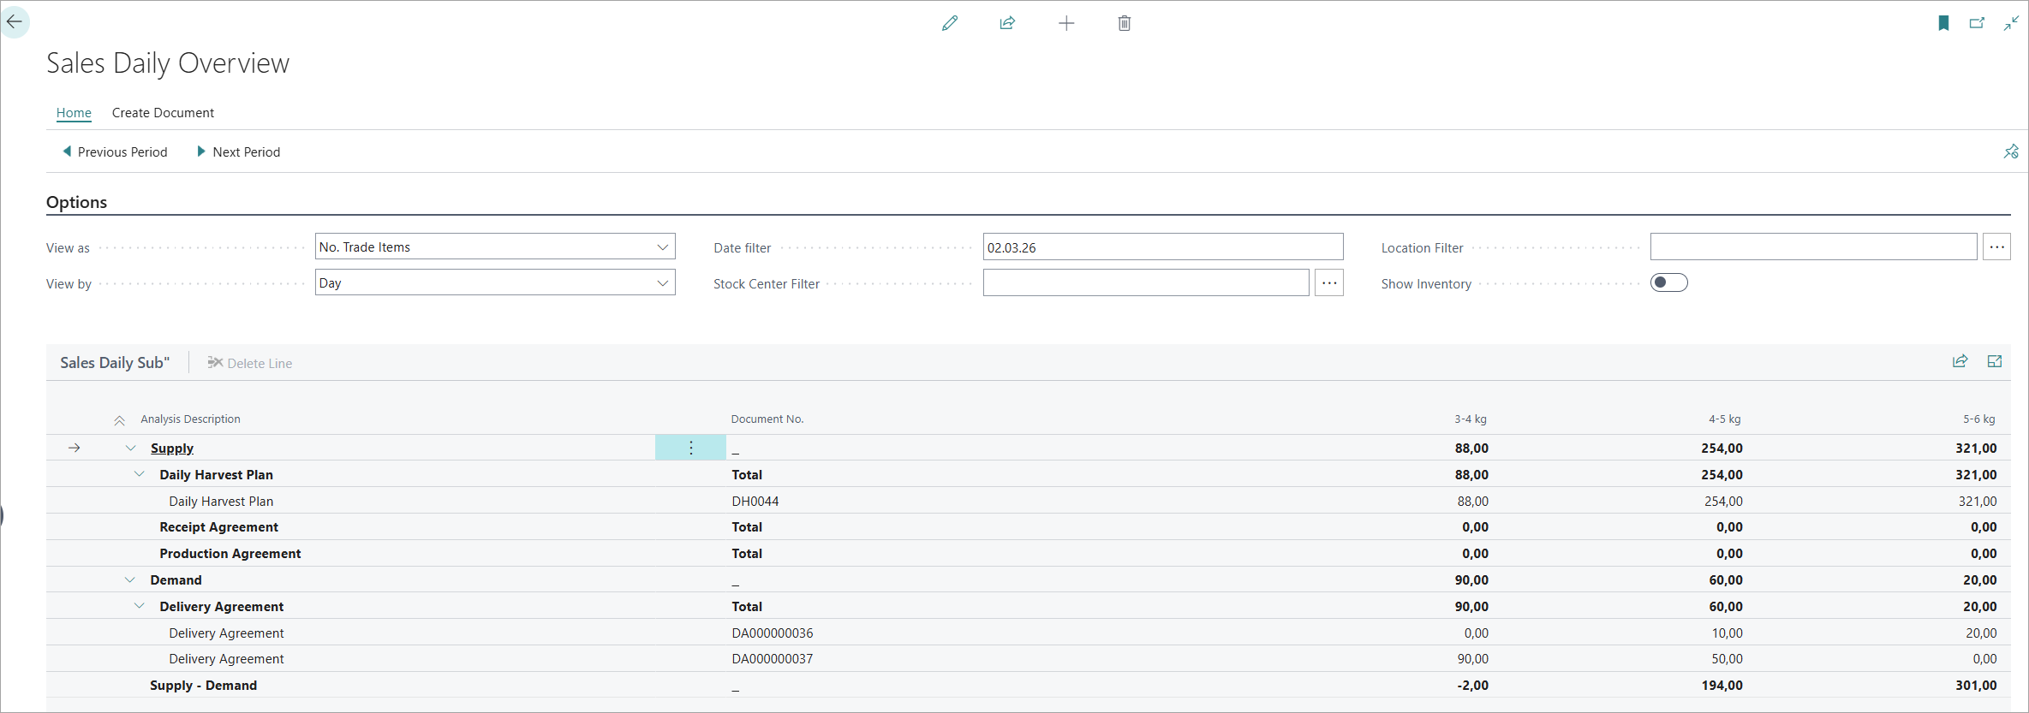Open page in a new window icon
Image resolution: width=2029 pixels, height=713 pixels.
pos(1977,23)
